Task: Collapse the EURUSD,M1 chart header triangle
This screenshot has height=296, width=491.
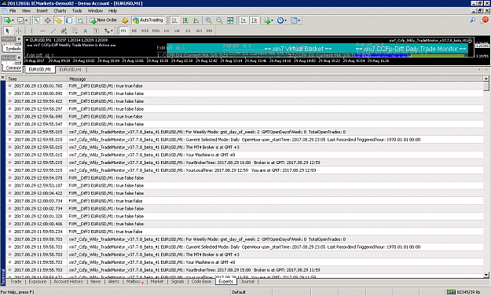Action: [27, 40]
